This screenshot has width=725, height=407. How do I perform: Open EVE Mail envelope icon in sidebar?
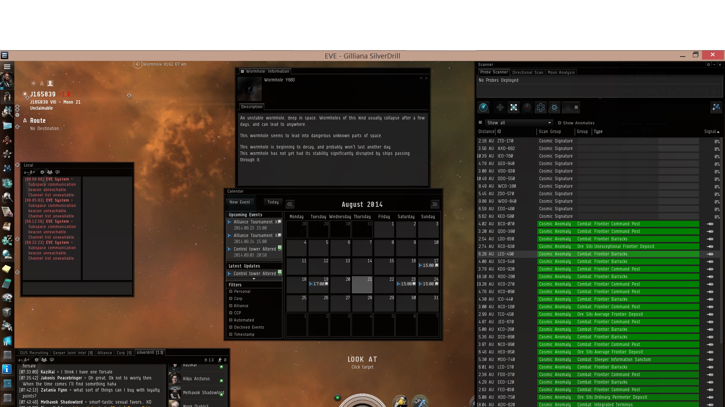7,125
